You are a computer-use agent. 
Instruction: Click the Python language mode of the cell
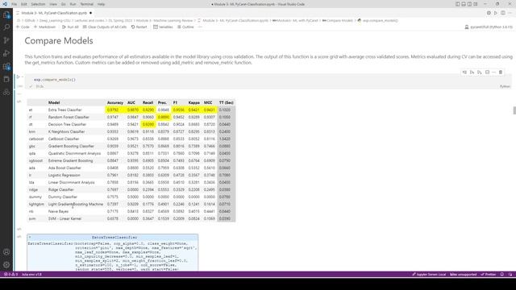(x=505, y=86)
